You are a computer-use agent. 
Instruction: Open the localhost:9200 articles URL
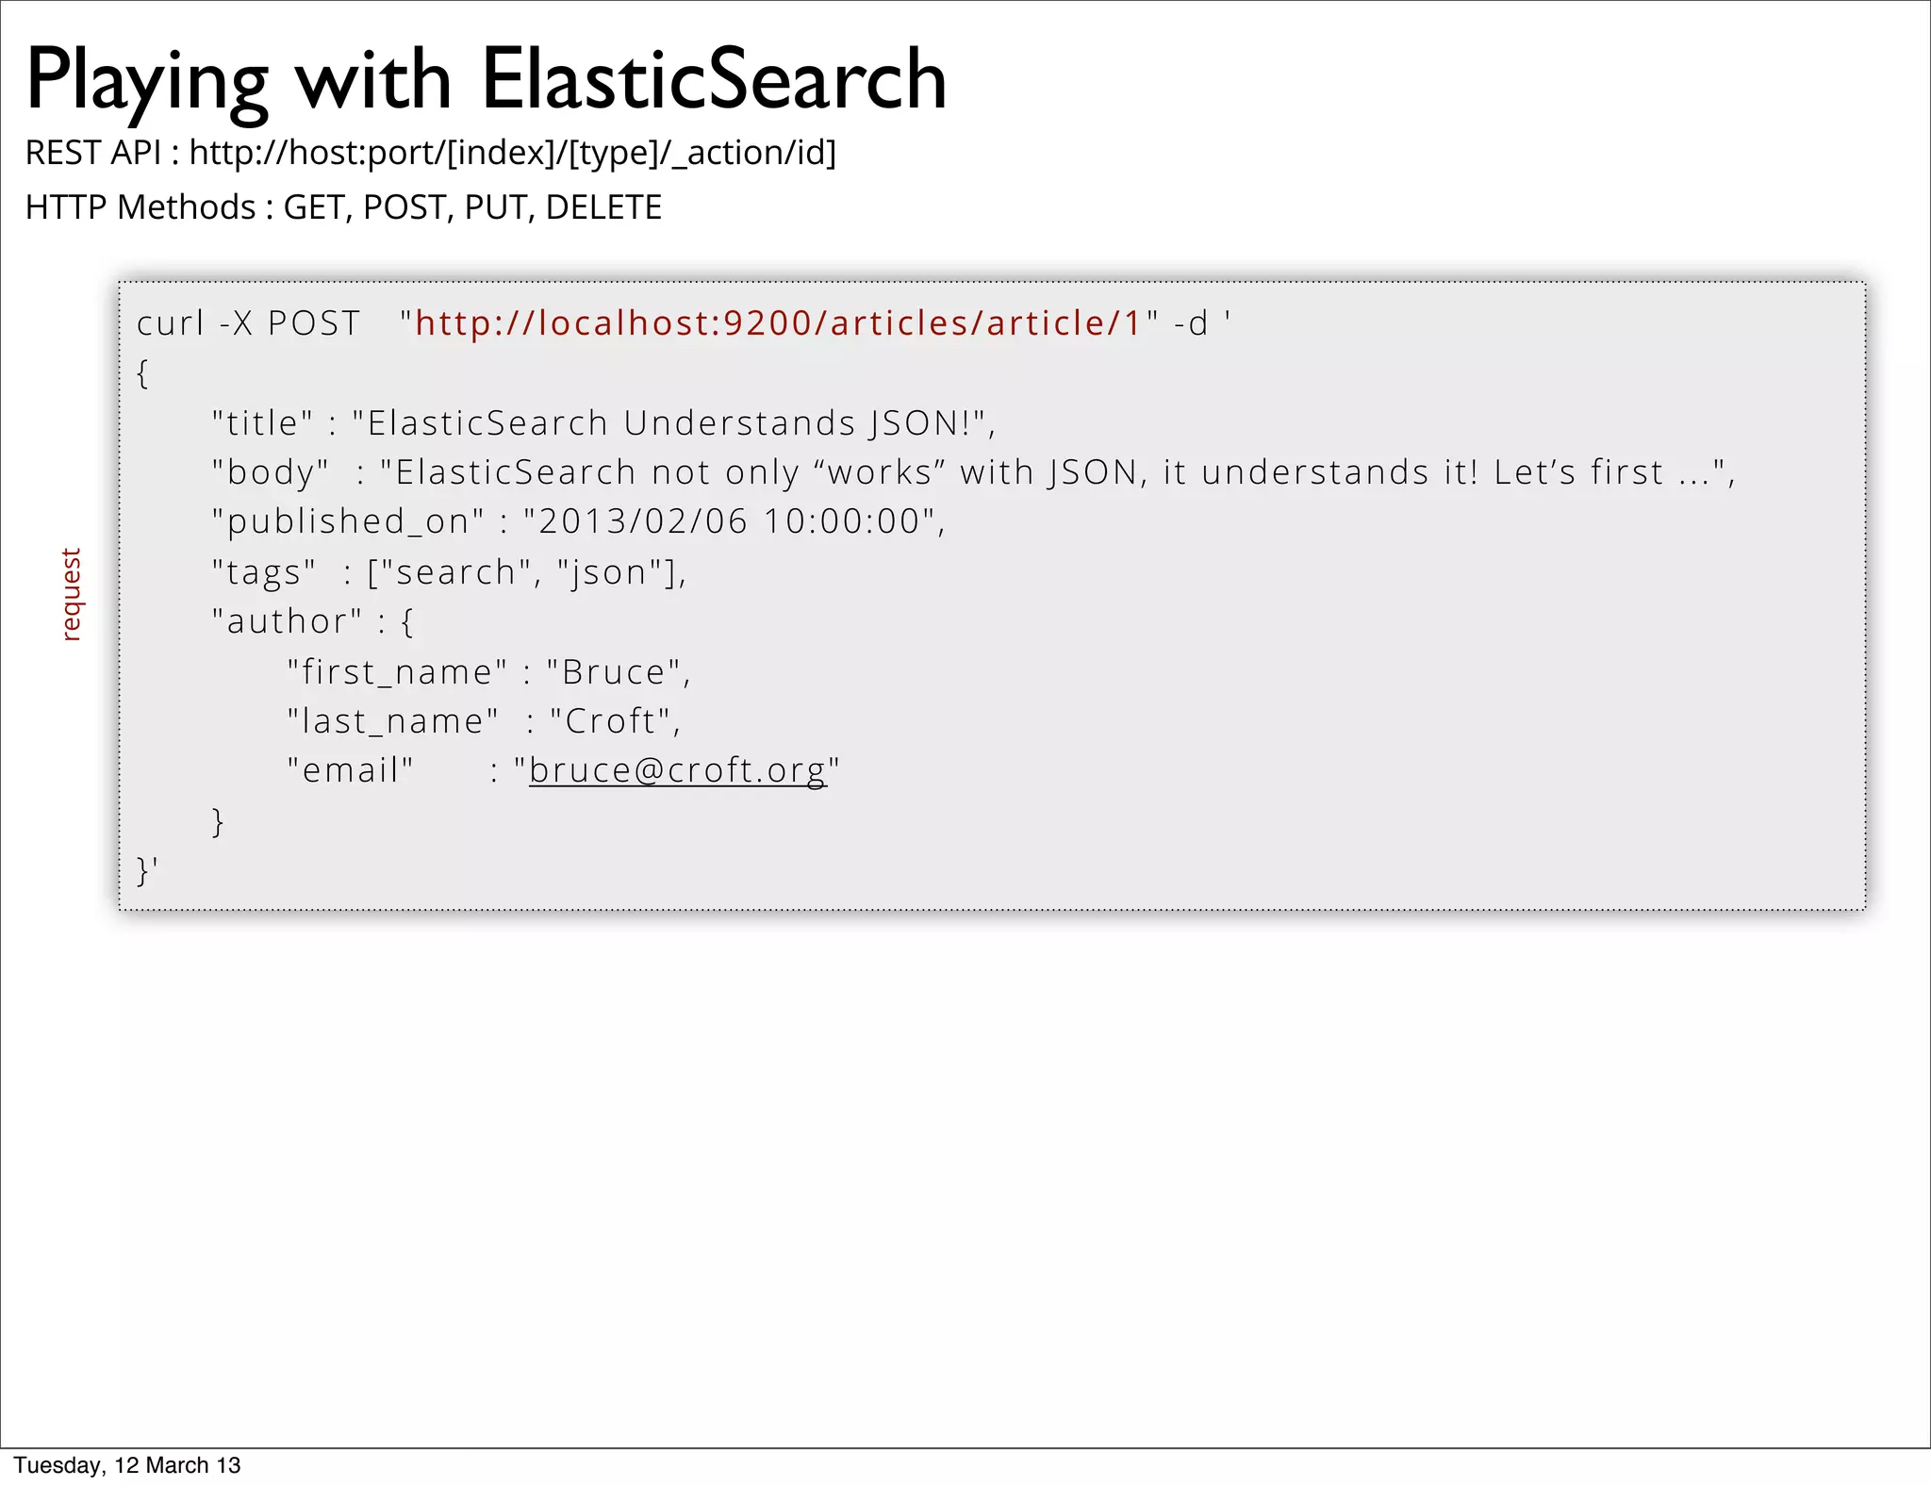[x=779, y=323]
